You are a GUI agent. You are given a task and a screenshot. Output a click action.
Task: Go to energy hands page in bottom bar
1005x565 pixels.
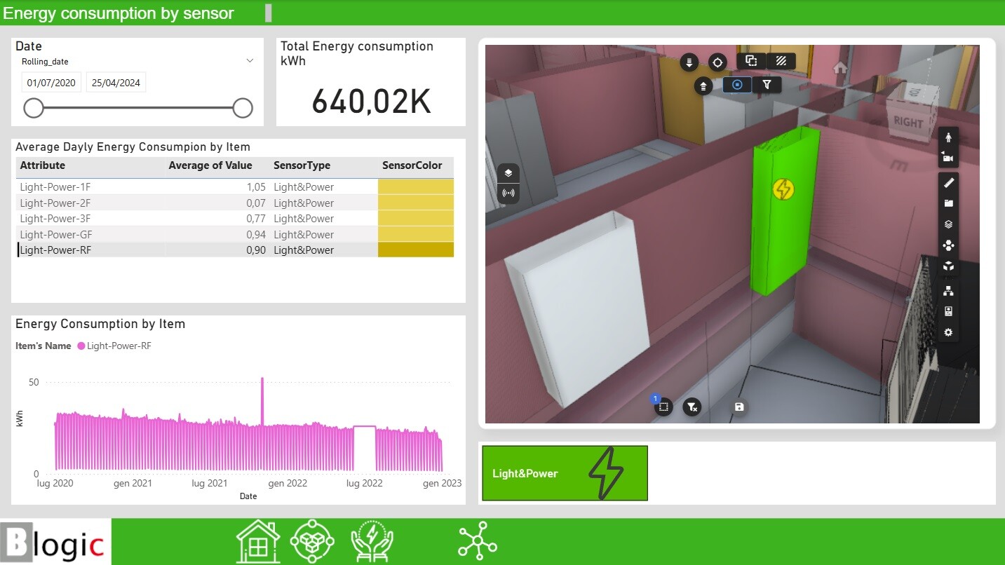[x=372, y=541]
